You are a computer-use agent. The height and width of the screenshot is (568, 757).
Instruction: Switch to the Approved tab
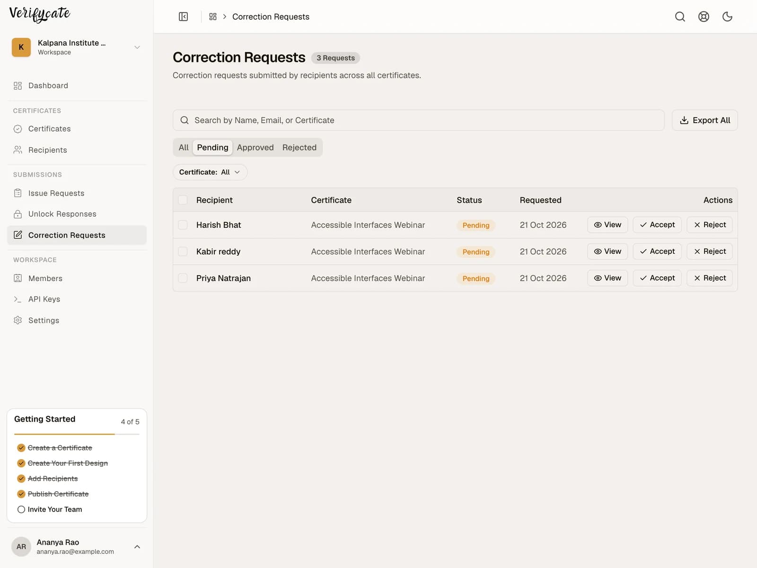point(255,148)
